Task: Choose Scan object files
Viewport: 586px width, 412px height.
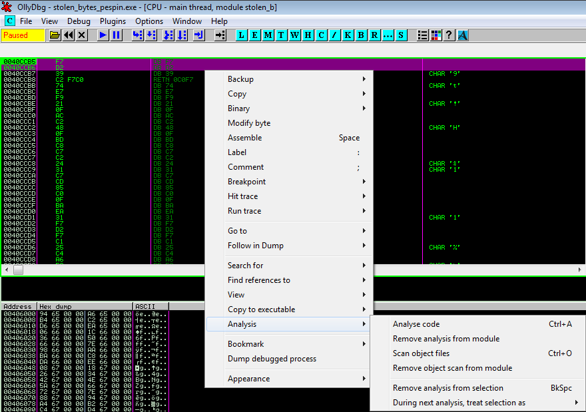Action: tap(477, 353)
